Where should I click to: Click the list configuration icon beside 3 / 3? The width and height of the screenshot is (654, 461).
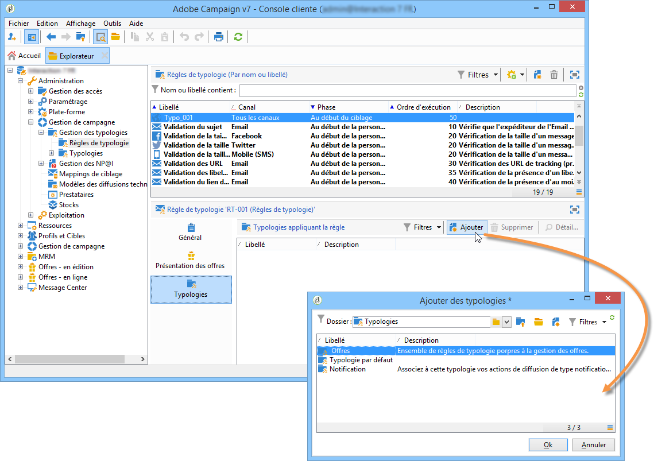(x=610, y=427)
